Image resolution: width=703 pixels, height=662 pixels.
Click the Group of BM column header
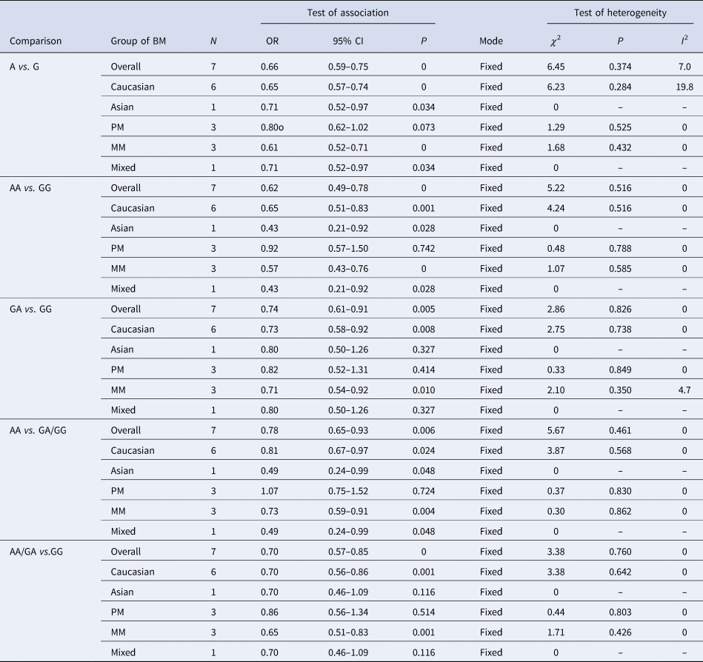pos(139,41)
